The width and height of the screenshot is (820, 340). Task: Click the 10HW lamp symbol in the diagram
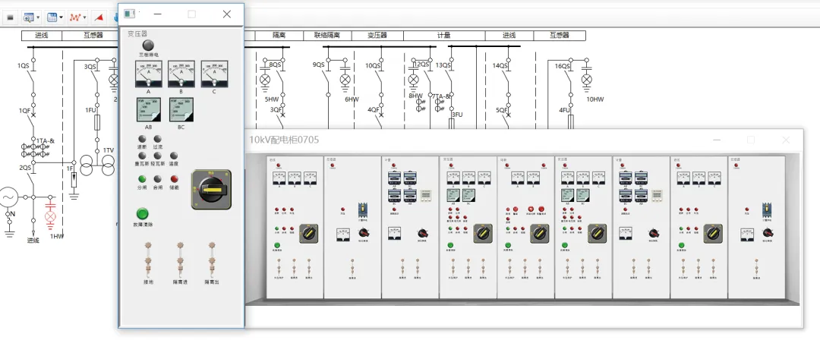(x=587, y=80)
